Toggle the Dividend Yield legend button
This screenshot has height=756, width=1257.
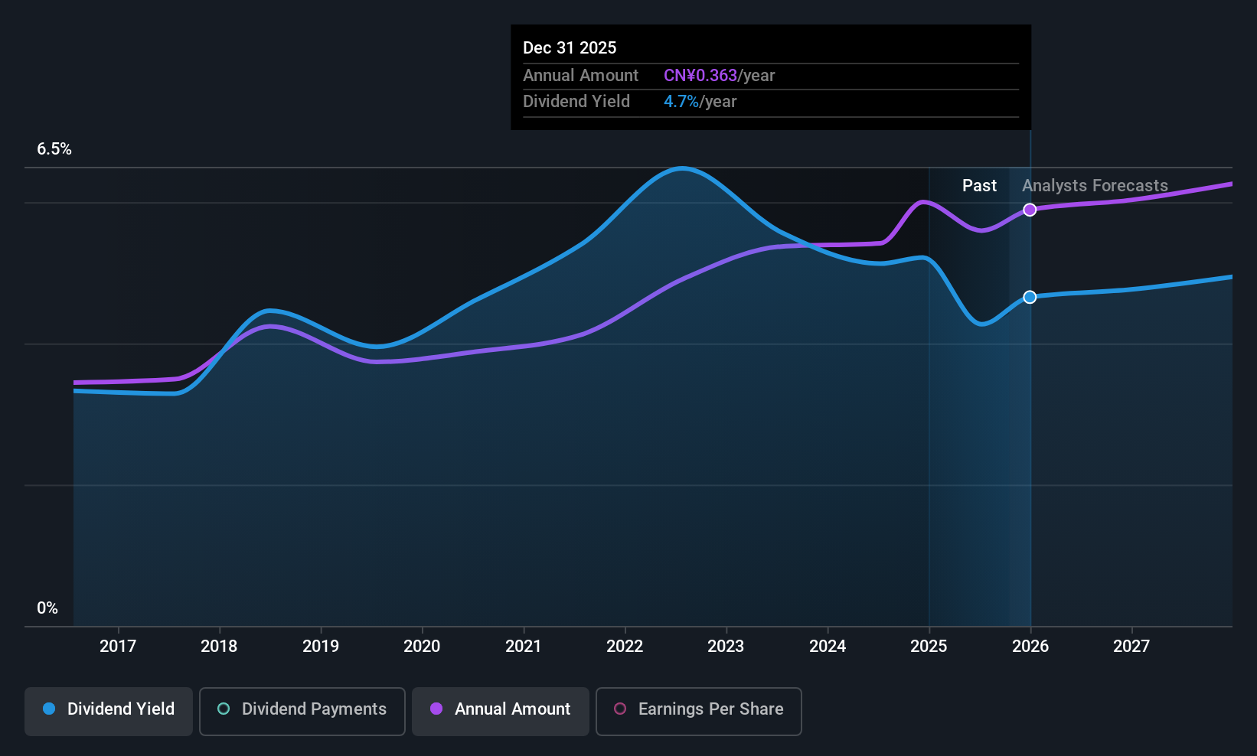pyautogui.click(x=109, y=711)
